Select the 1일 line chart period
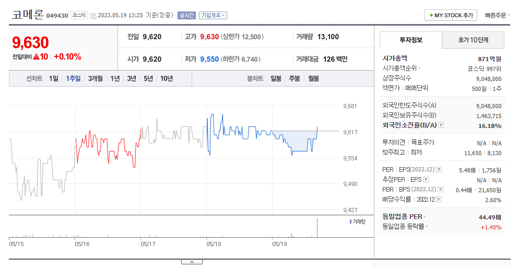The height and width of the screenshot is (268, 518). (x=53, y=79)
